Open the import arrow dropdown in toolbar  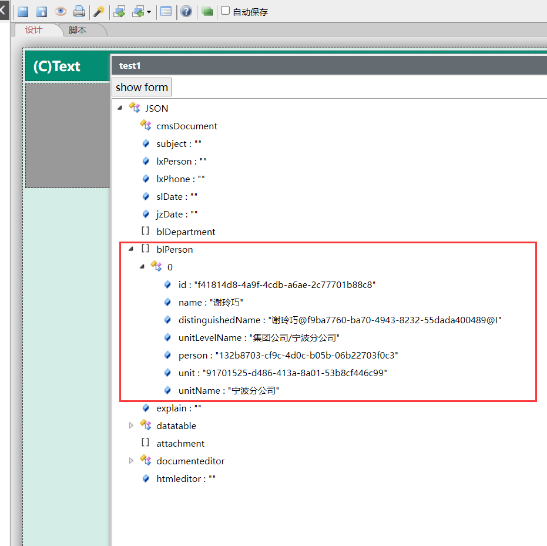[x=149, y=12]
